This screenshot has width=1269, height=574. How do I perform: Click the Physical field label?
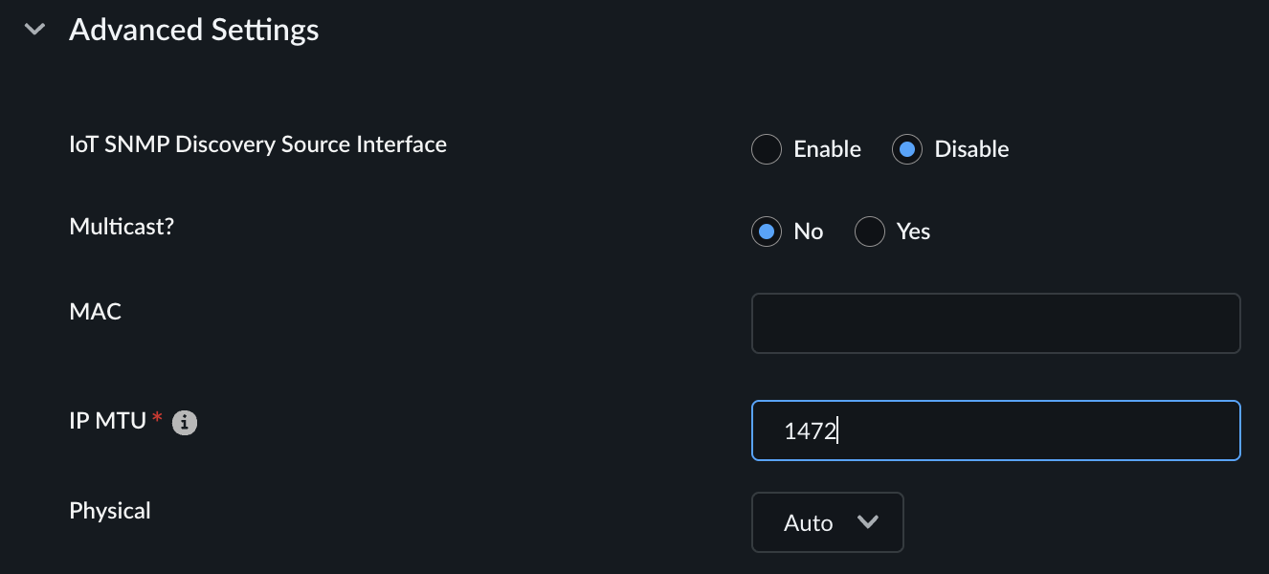110,511
